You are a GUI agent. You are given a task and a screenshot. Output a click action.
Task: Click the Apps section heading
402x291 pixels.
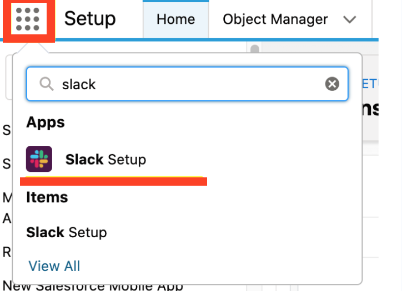click(x=46, y=122)
